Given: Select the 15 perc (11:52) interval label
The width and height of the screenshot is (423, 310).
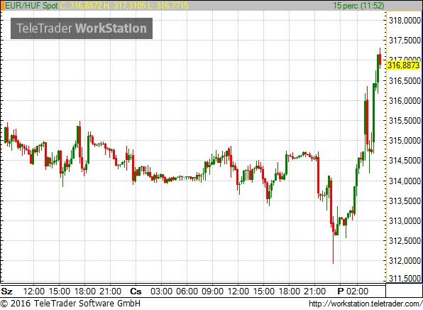Looking at the screenshot, I should [x=358, y=6].
